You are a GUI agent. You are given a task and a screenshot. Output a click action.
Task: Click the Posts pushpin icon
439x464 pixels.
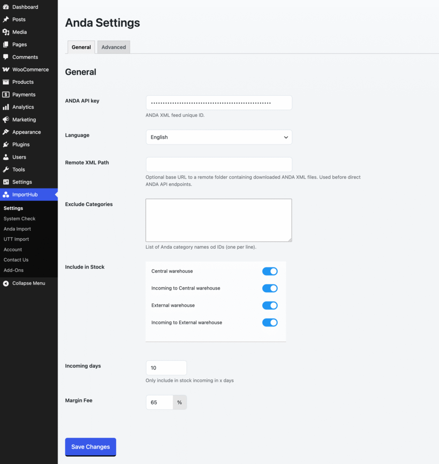pyautogui.click(x=5, y=19)
